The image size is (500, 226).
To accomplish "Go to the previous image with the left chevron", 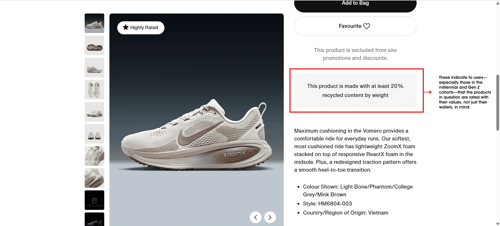I will [x=256, y=217].
